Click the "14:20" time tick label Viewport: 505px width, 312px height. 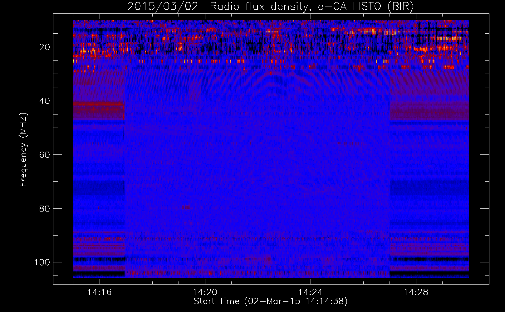[205, 292]
